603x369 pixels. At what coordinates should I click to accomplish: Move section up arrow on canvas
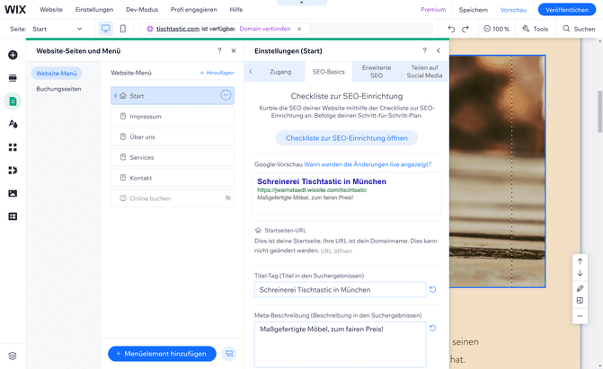[x=580, y=261]
